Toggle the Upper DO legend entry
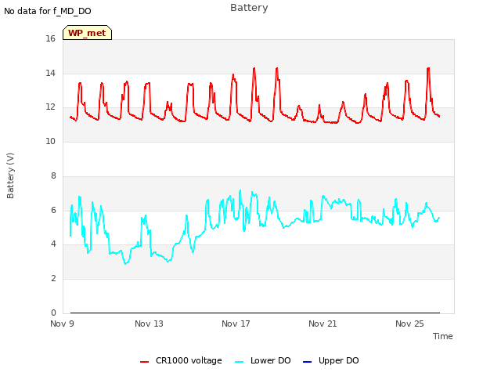The height and width of the screenshot is (376, 501). pos(330,360)
